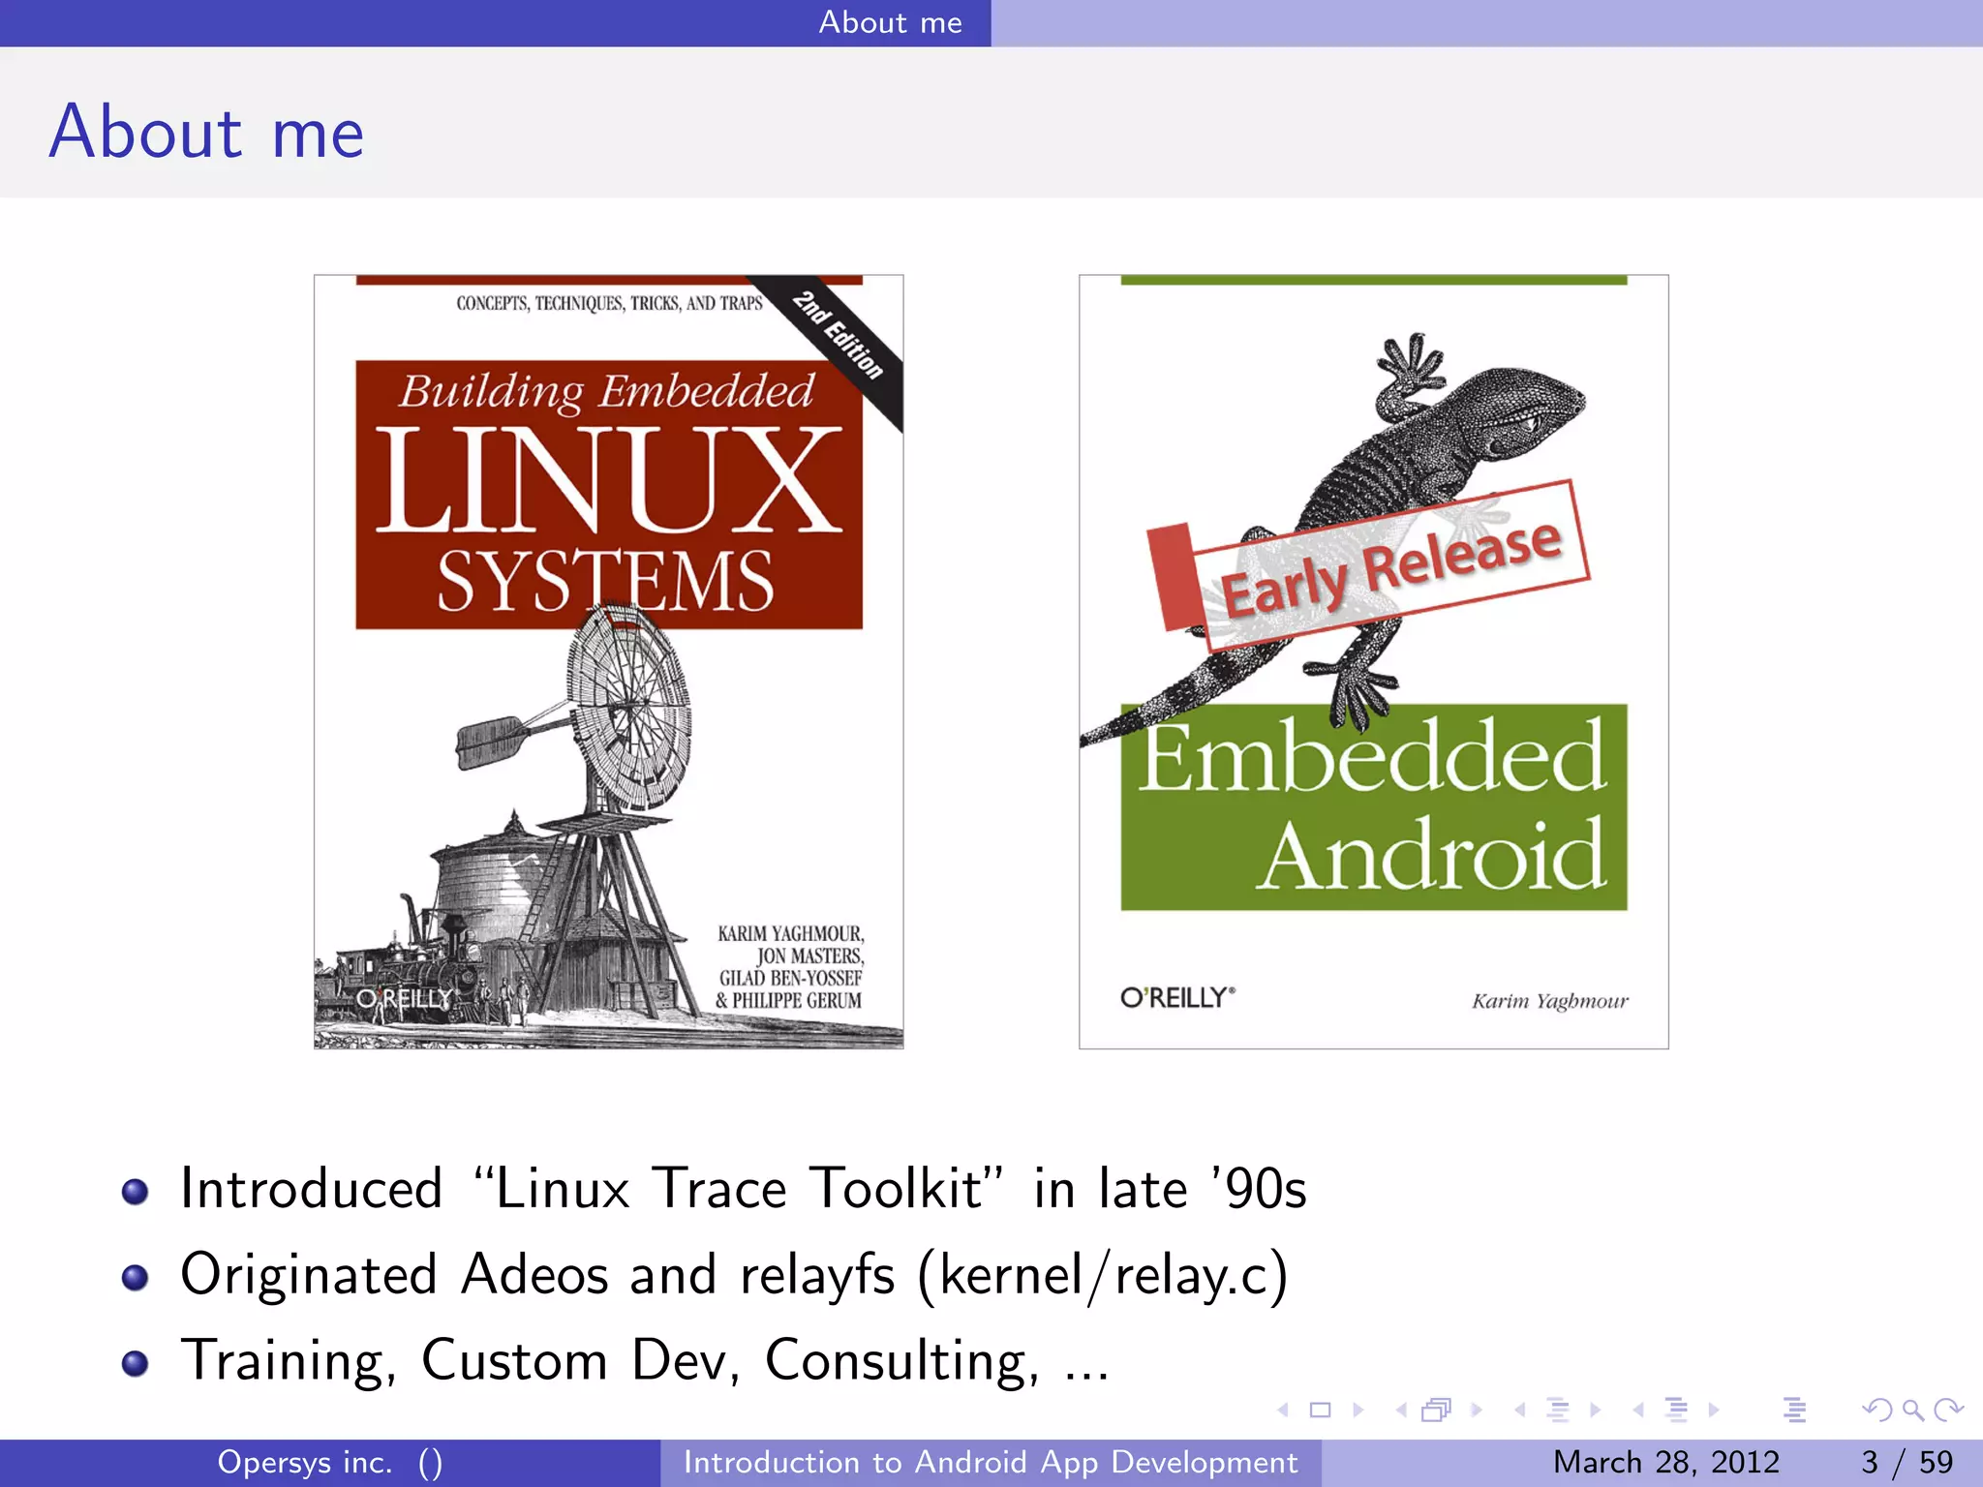Go to previous frame arrow
Screen dimensions: 1983x1487
click(1401, 1411)
